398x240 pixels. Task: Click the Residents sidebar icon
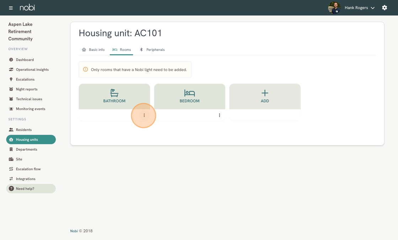11,129
